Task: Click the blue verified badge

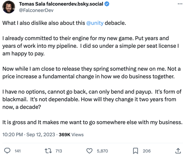Action: click(x=108, y=4)
